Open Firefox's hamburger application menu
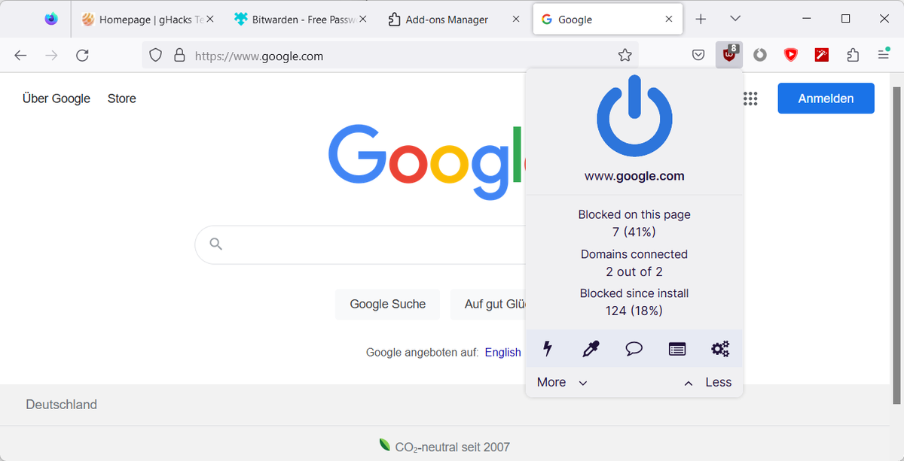The height and width of the screenshot is (461, 904). [x=882, y=54]
